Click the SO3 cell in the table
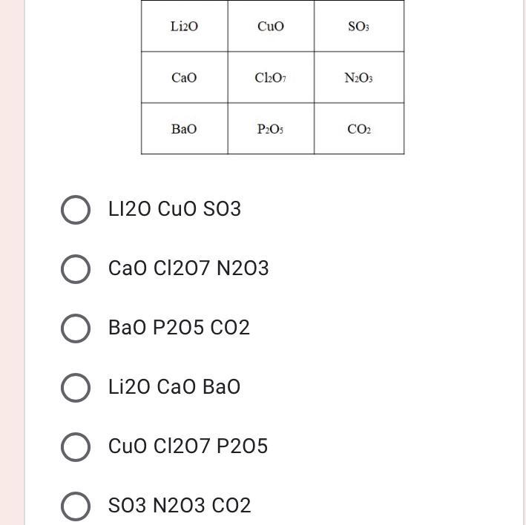 (x=358, y=27)
